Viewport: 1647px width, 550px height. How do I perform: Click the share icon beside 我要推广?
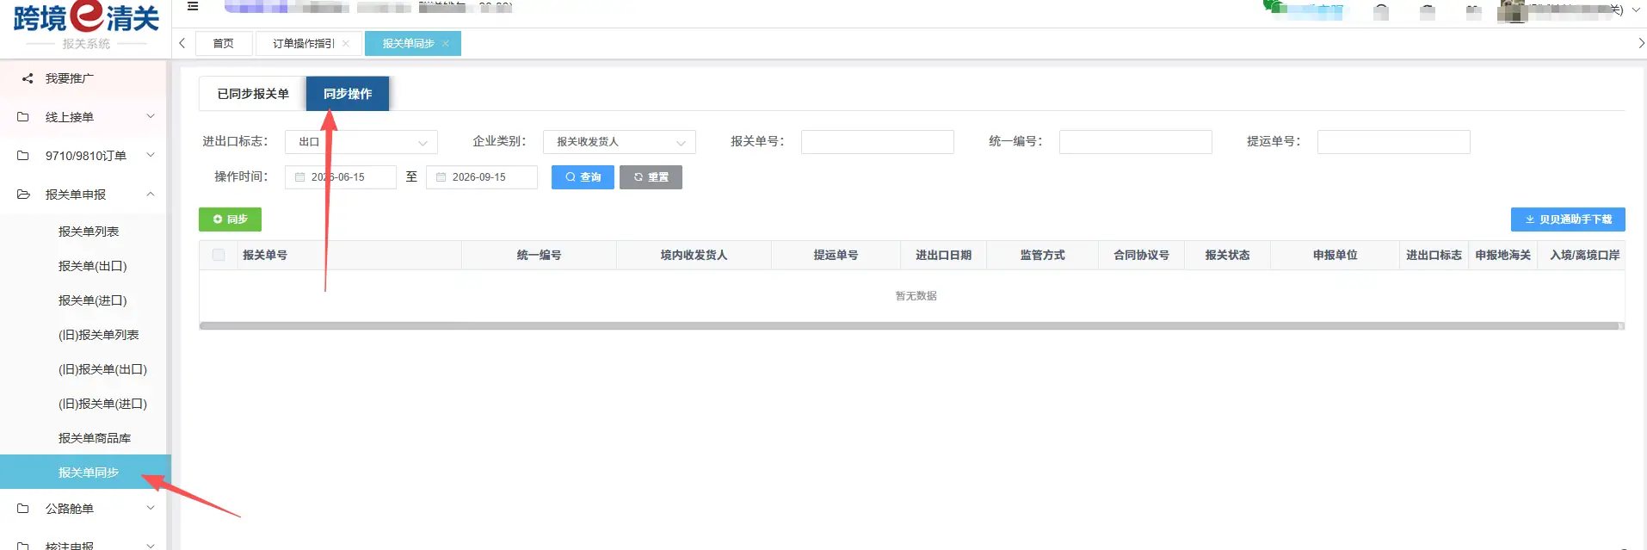pyautogui.click(x=27, y=78)
